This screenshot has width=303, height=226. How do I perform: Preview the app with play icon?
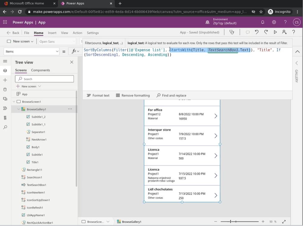pyautogui.click(x=275, y=32)
